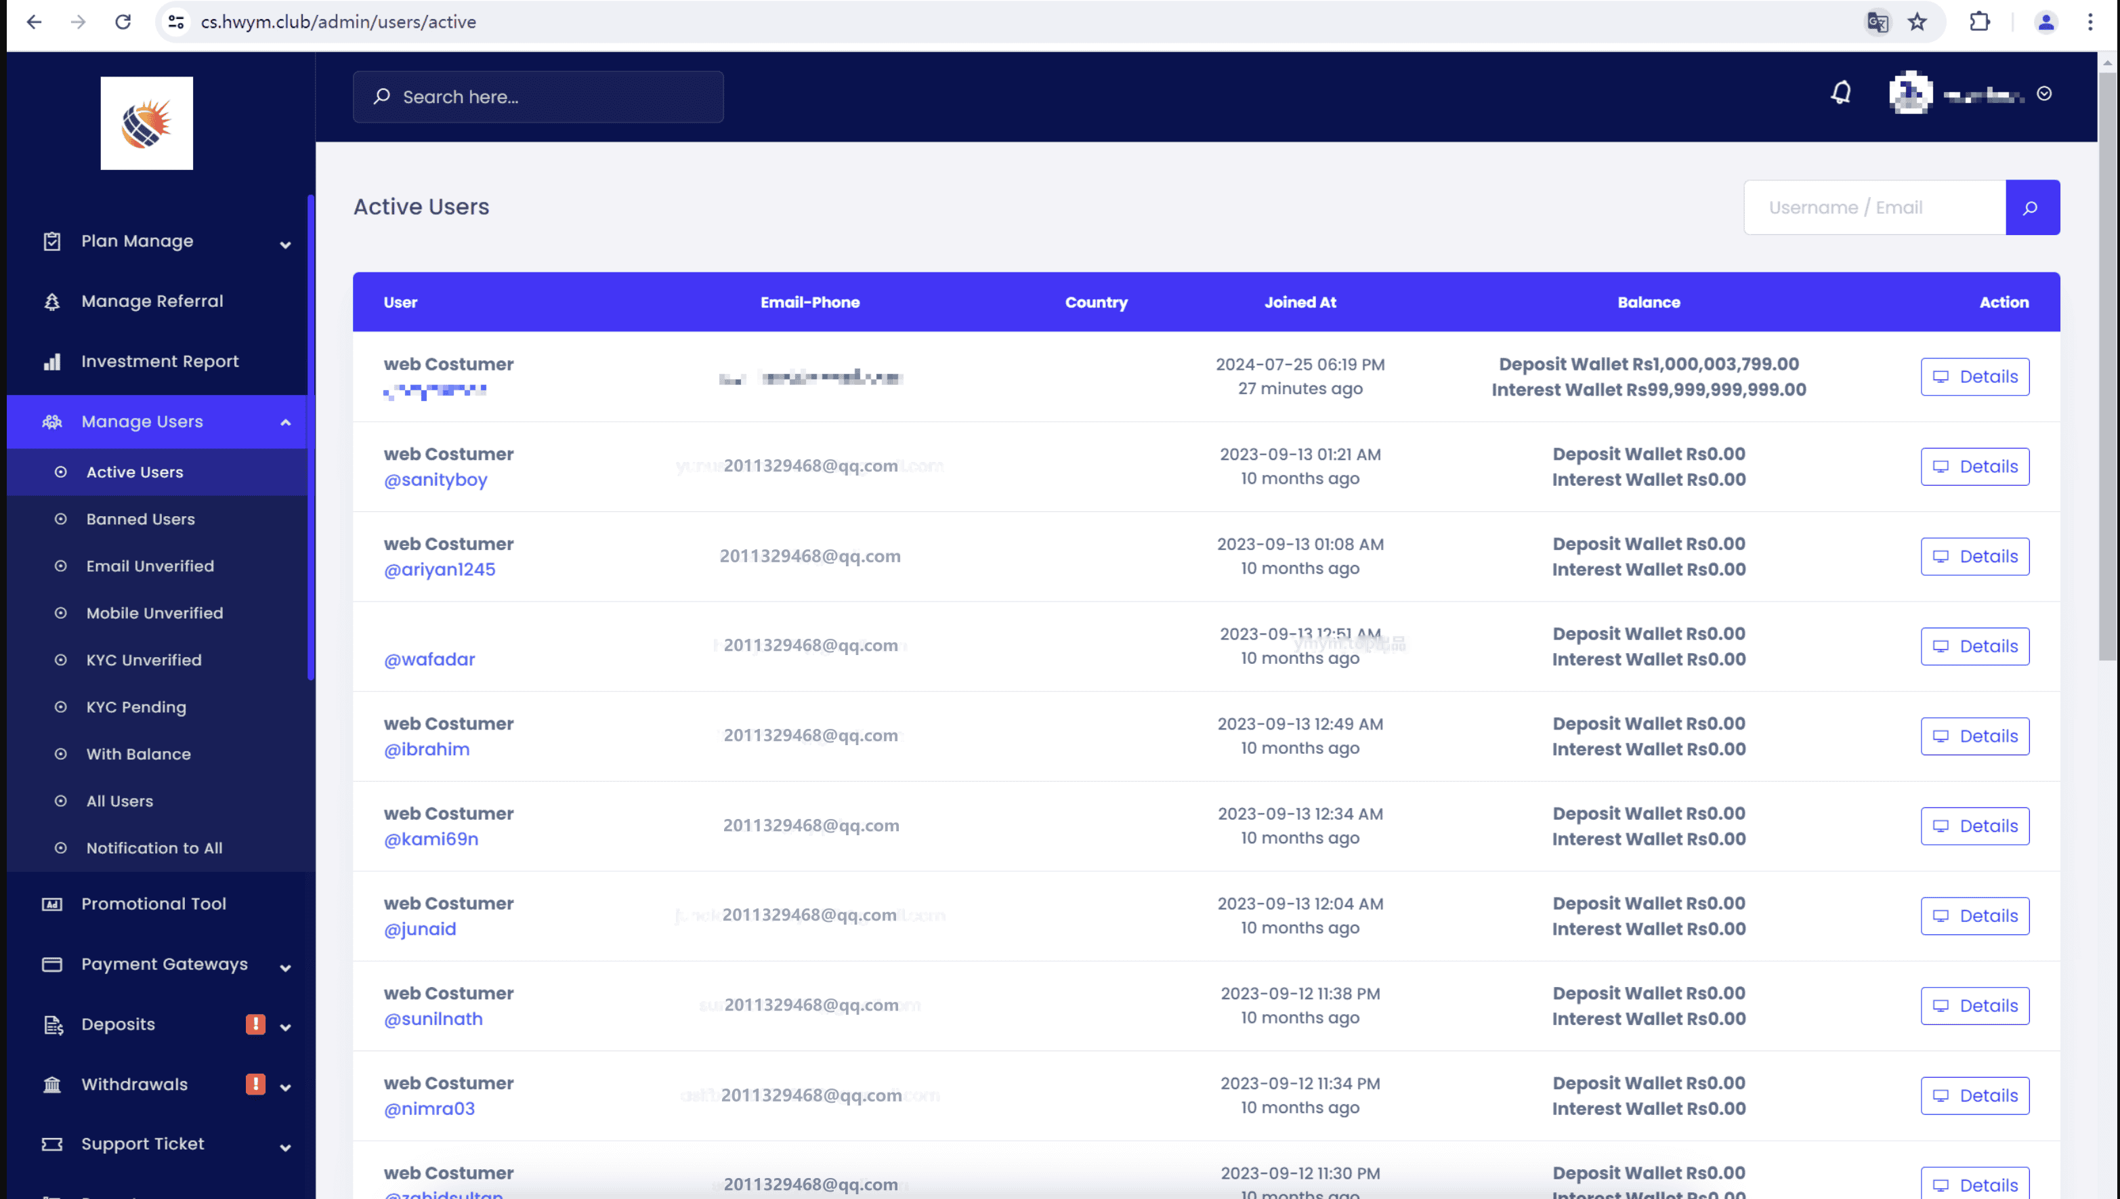Open the browser extensions puzzle icon

tap(1979, 22)
